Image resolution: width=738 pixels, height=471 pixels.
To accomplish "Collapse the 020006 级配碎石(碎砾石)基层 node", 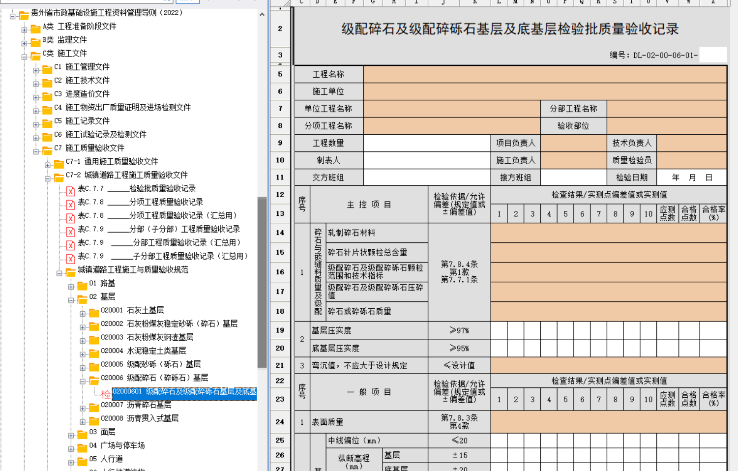I will click(83, 382).
